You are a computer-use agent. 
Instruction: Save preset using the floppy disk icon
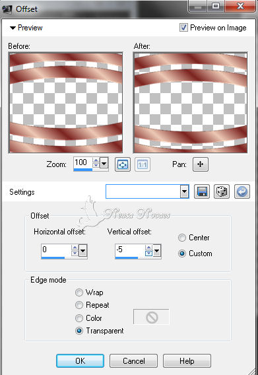point(202,191)
